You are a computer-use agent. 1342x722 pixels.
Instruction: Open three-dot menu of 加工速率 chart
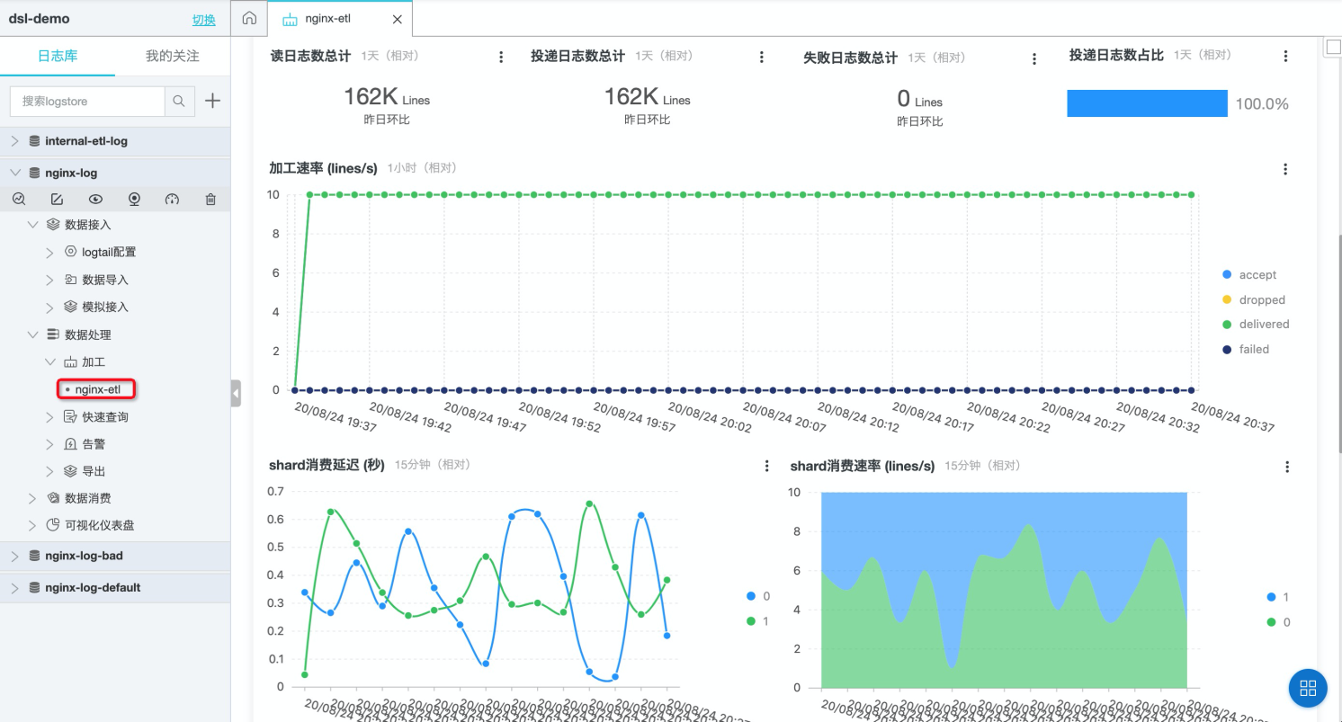tap(1285, 169)
